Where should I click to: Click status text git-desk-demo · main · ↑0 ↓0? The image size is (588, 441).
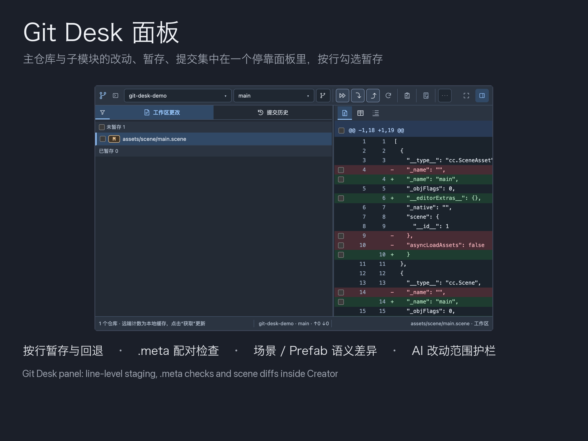tap(293, 324)
